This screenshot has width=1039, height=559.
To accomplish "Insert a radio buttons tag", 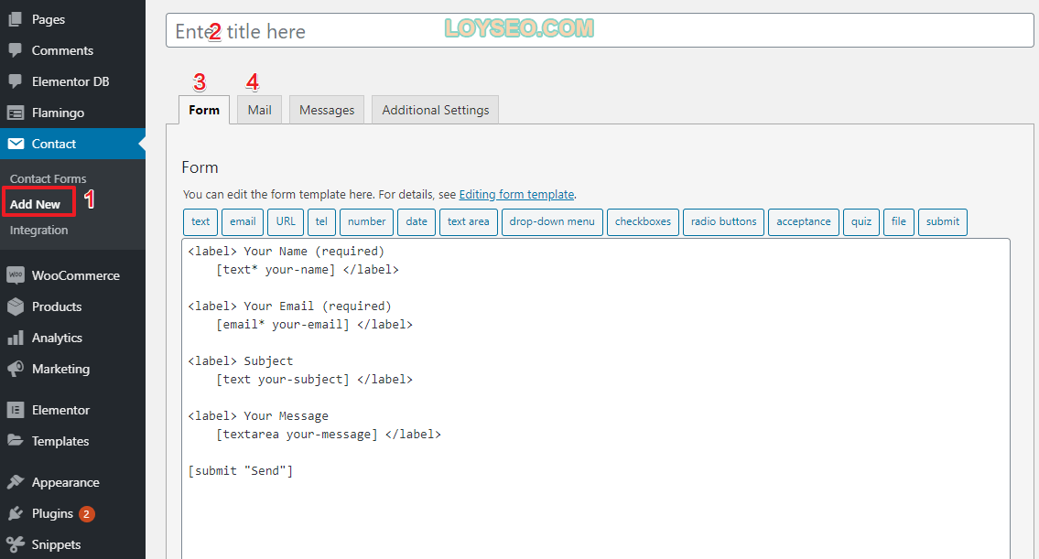I will (x=723, y=222).
